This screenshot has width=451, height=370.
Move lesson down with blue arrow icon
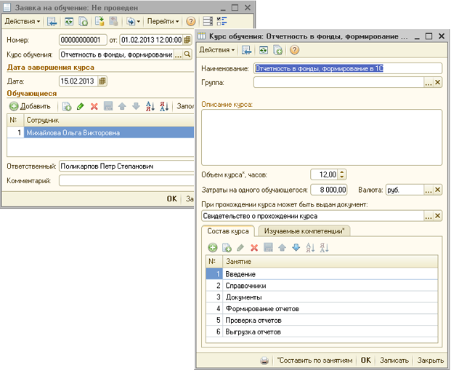point(296,247)
